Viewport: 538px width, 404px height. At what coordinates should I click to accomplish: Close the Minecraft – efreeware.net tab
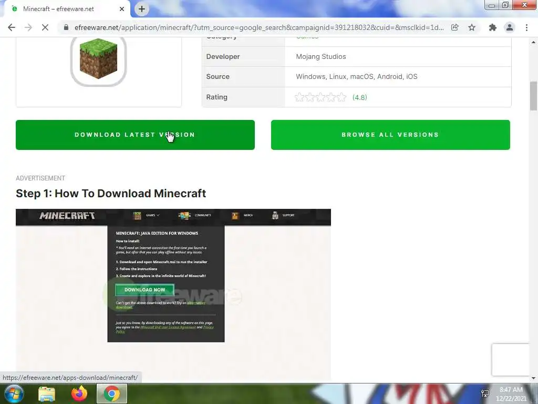(122, 9)
